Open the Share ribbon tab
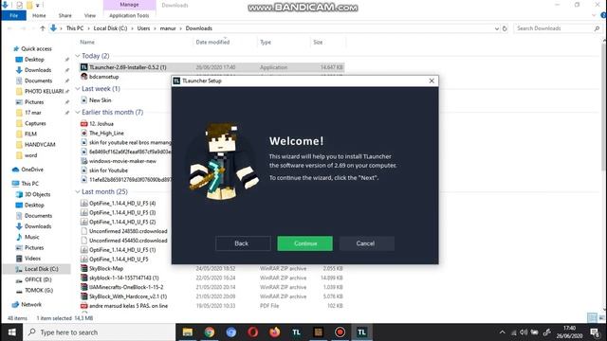 (64, 15)
